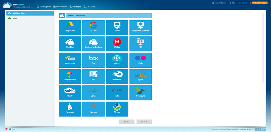
Task: Choose the OneDrive for Business tile
Action: tap(93, 44)
